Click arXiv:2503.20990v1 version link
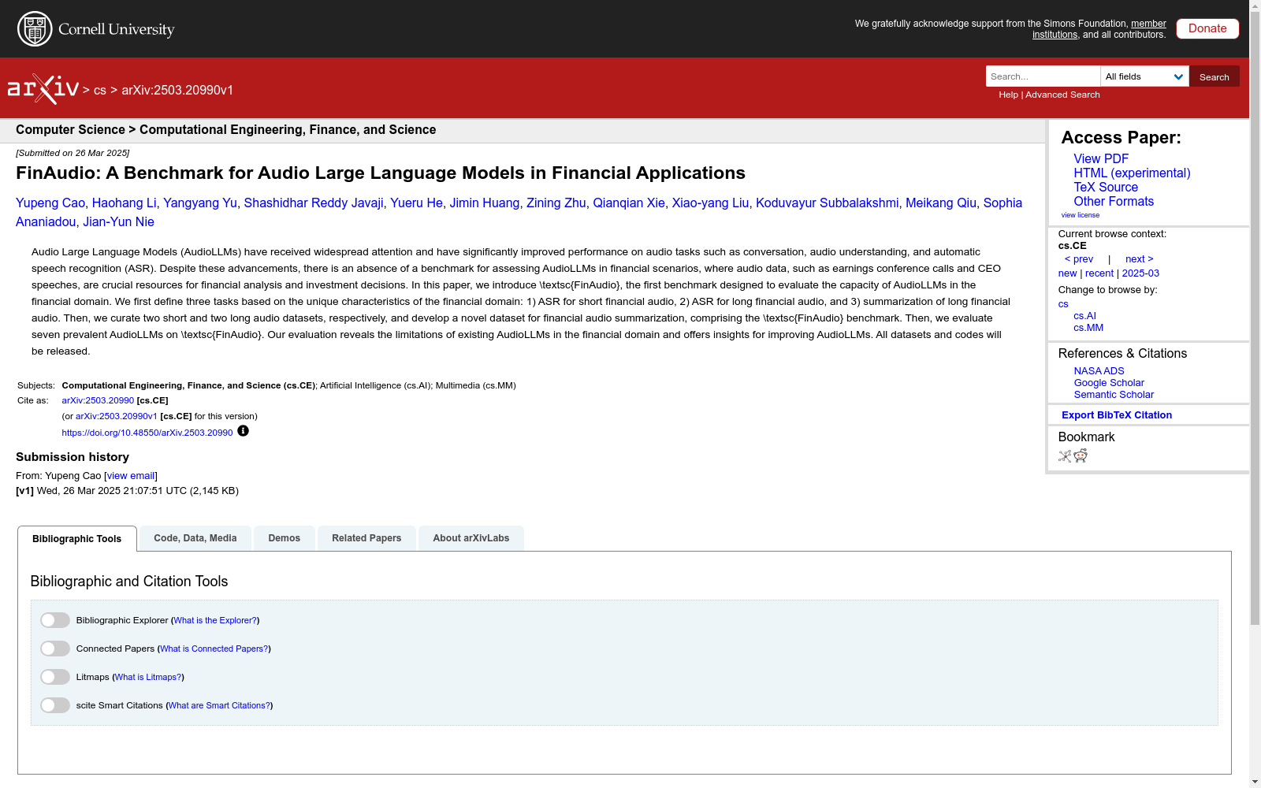The height and width of the screenshot is (788, 1261). click(117, 416)
